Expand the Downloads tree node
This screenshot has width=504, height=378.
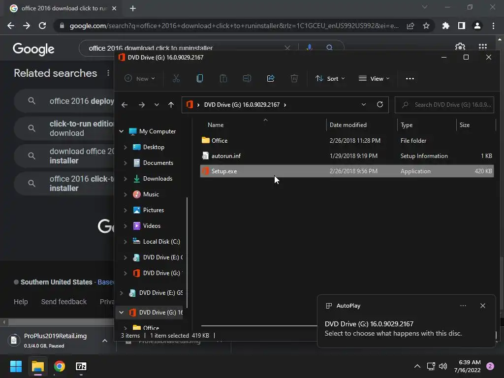(125, 179)
